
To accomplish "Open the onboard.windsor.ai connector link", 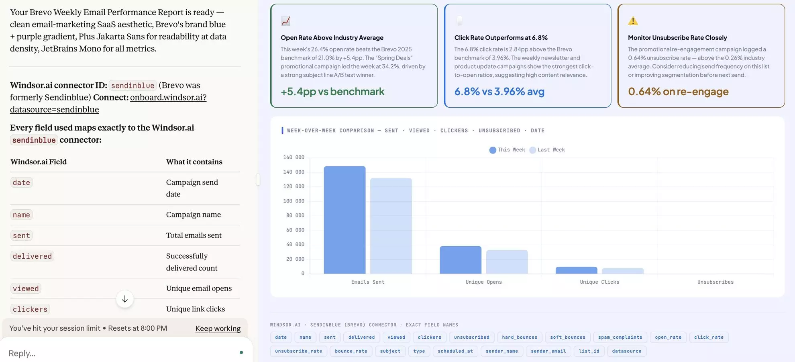I will click(x=168, y=97).
